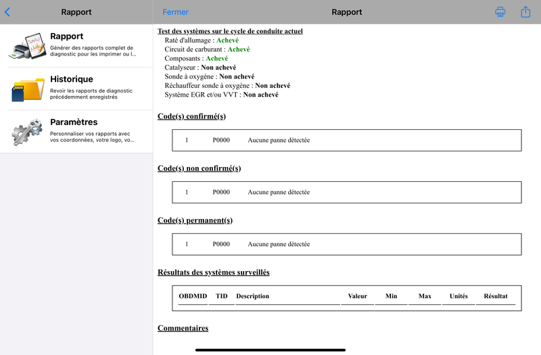Click the 'Composants' status line
Image resolution: width=541 pixels, height=355 pixels.
(196, 58)
